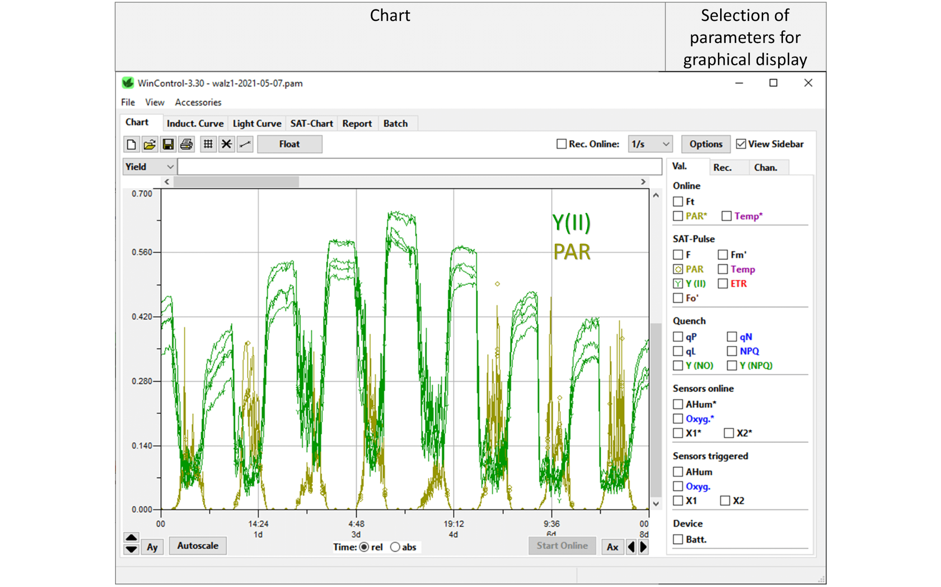Check the ETR parameter box
Image resolution: width=941 pixels, height=587 pixels.
723,284
